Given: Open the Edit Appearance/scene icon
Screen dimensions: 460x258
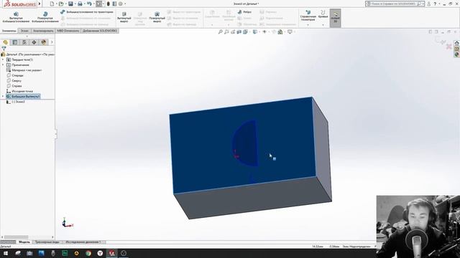Looking at the screenshot, I should pos(280,32).
